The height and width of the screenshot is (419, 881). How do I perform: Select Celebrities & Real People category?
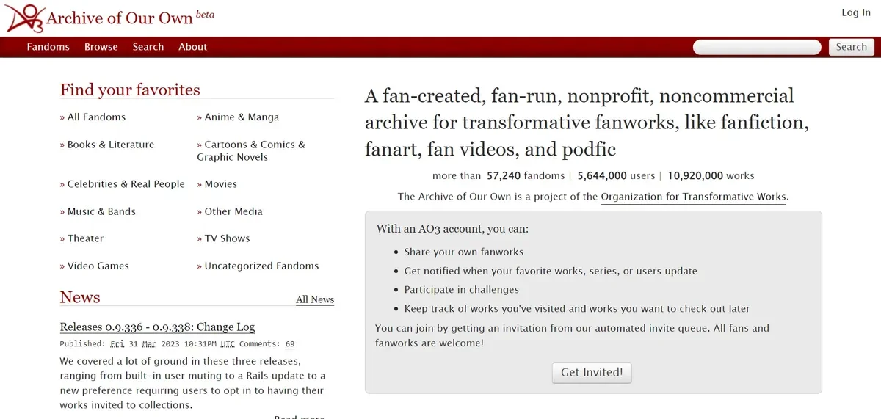[126, 184]
